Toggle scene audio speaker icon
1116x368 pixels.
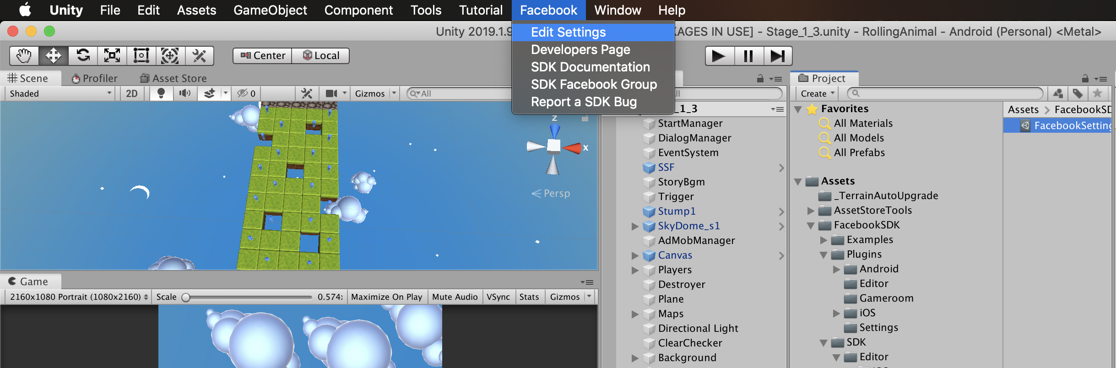tap(185, 93)
